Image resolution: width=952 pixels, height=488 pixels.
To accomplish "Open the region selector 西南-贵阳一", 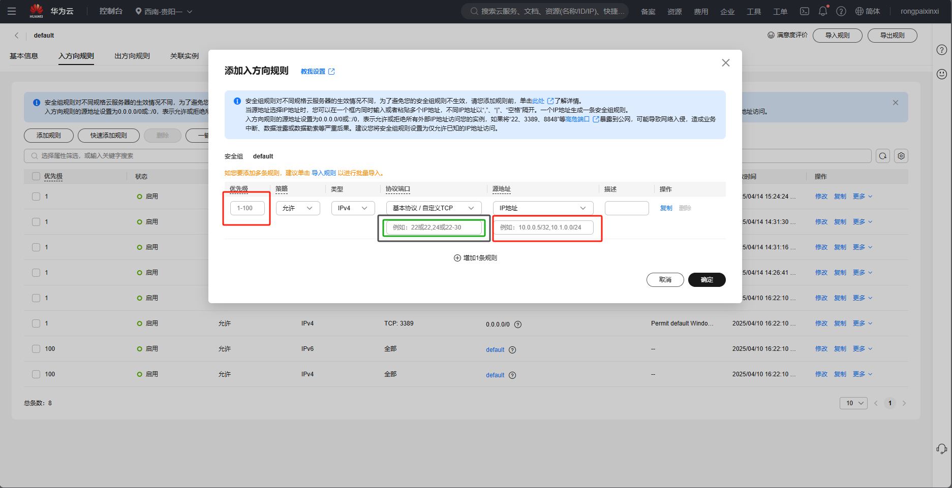I will (164, 11).
